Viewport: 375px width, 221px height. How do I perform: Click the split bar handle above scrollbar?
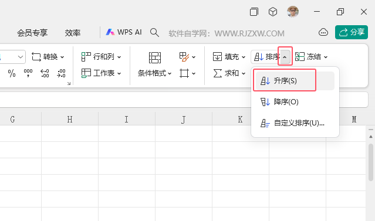pyautogui.click(x=371, y=130)
